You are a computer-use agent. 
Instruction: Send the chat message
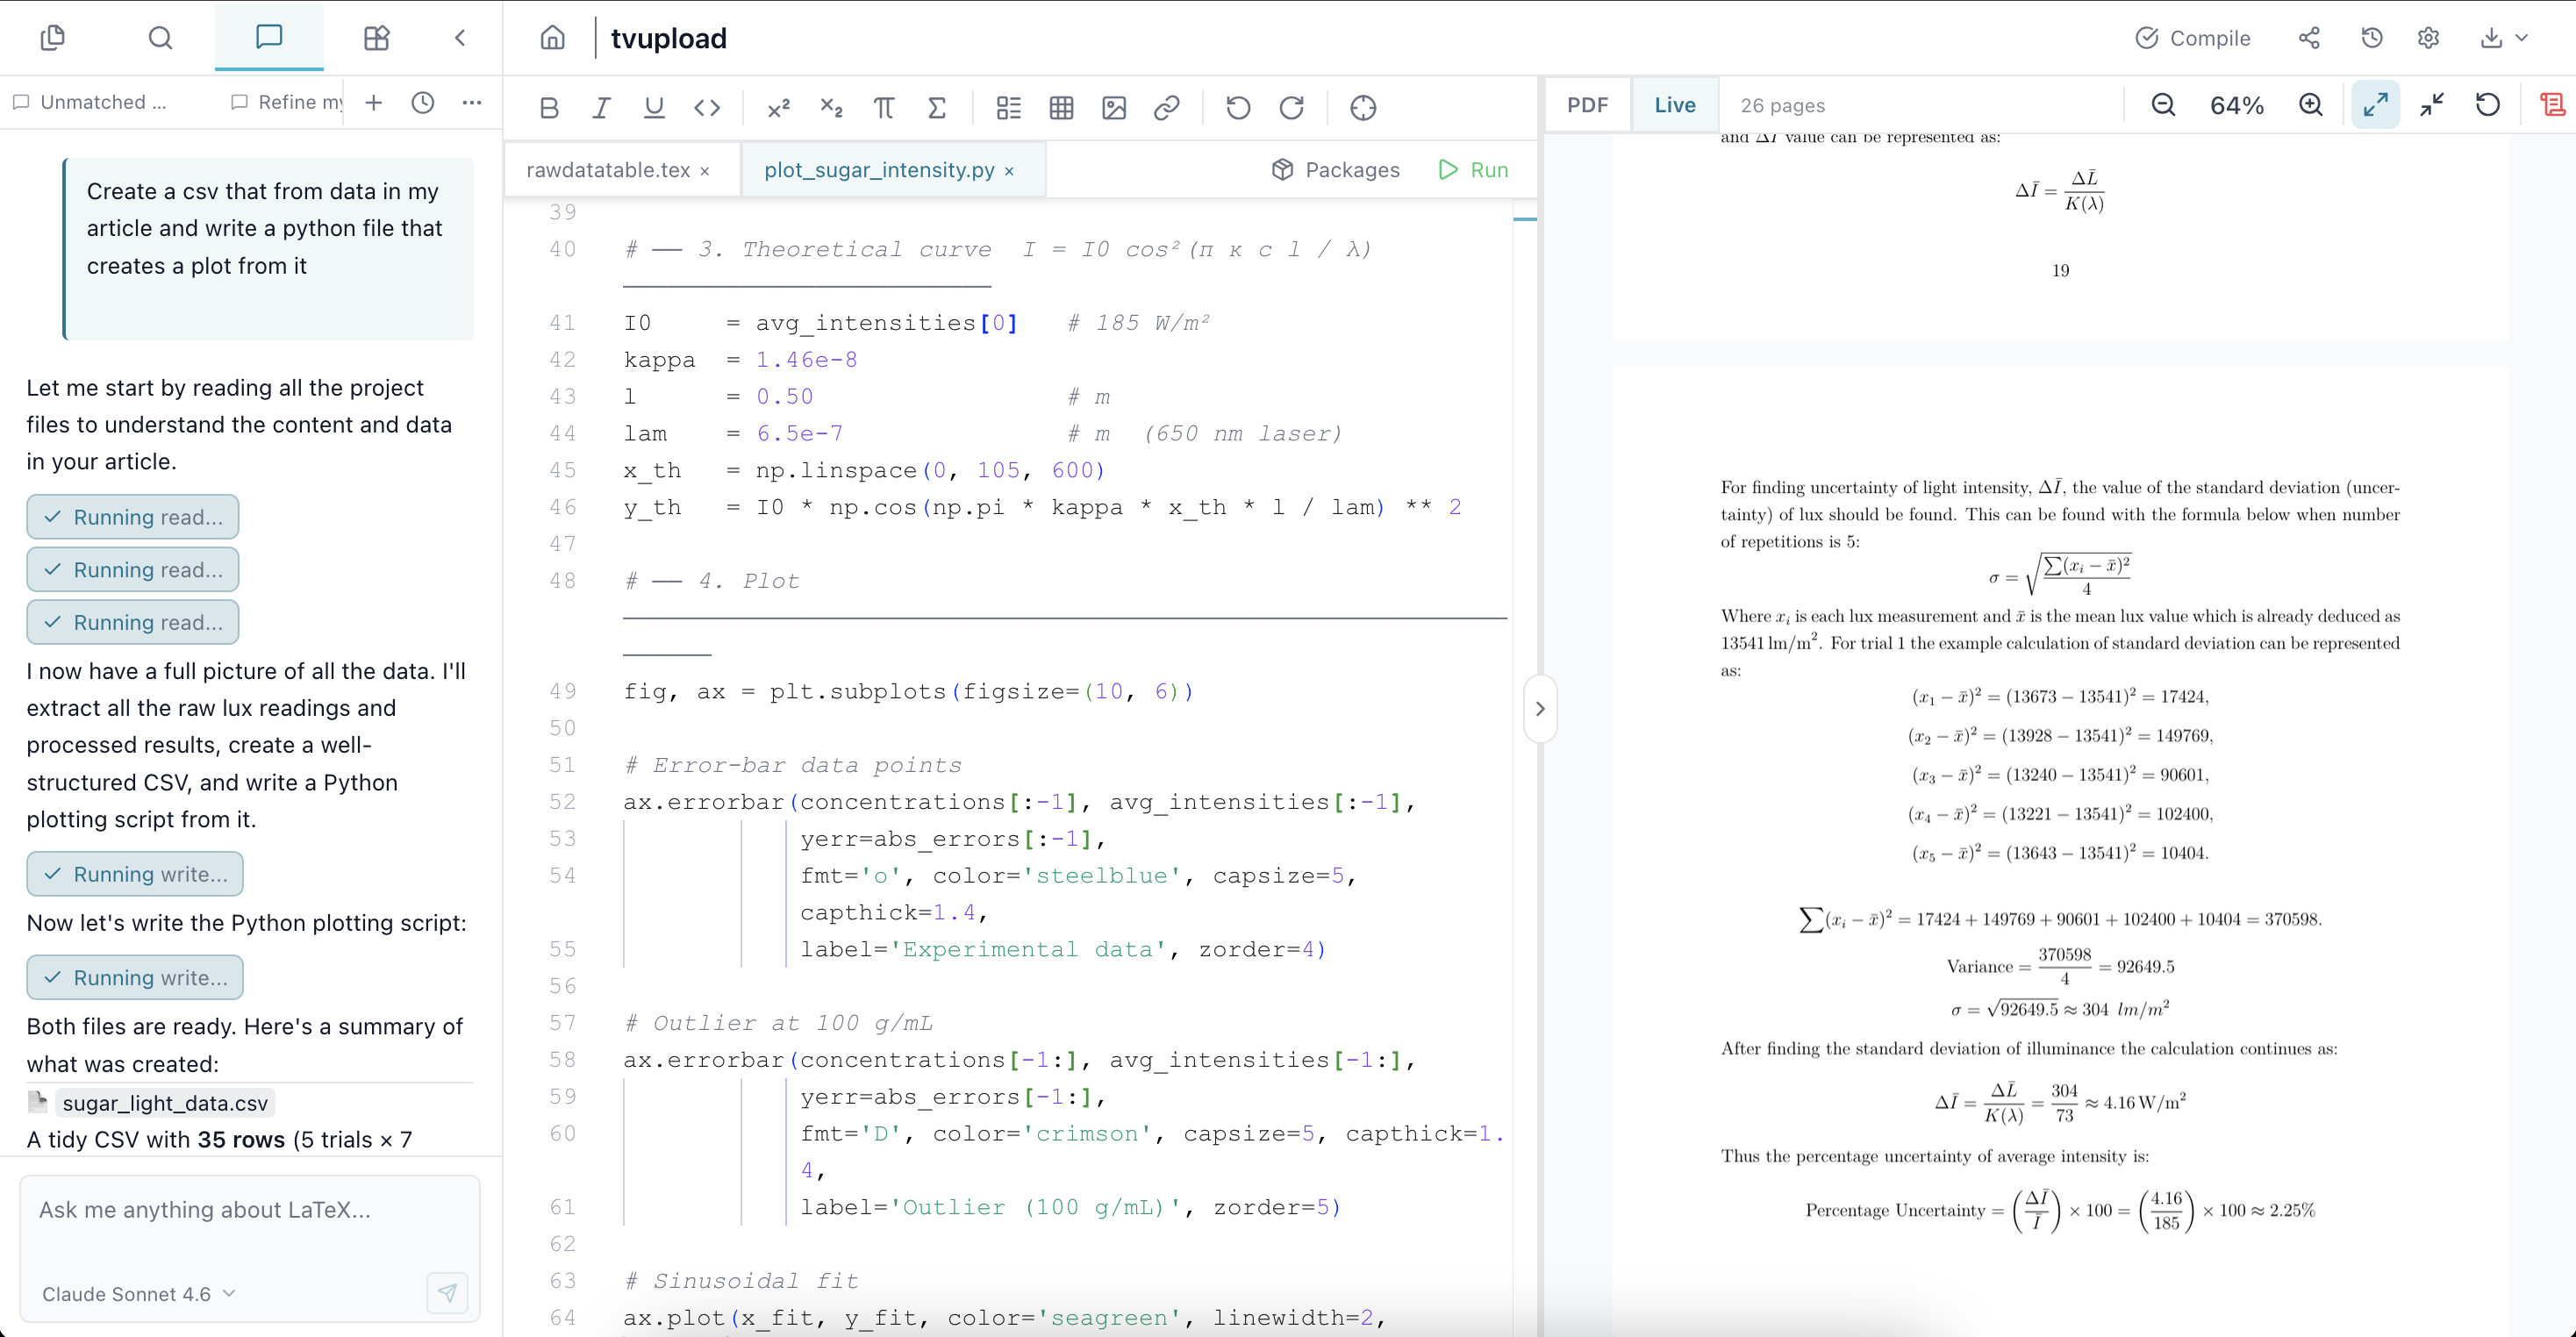pyautogui.click(x=447, y=1293)
